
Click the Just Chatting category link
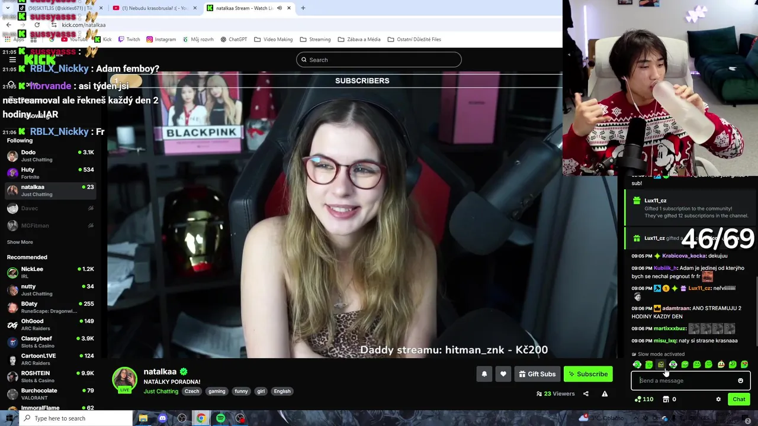pyautogui.click(x=160, y=391)
